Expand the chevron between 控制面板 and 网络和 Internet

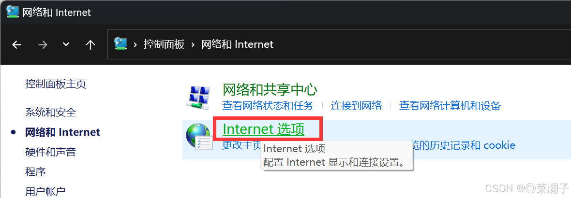194,45
